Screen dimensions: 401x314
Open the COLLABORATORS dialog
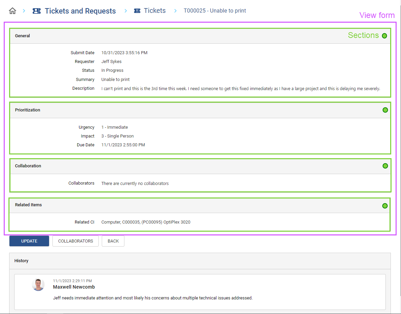[x=75, y=241]
